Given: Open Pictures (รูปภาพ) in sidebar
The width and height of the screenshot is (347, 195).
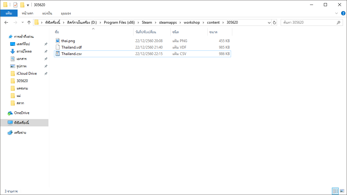Looking at the screenshot, I should [22, 66].
